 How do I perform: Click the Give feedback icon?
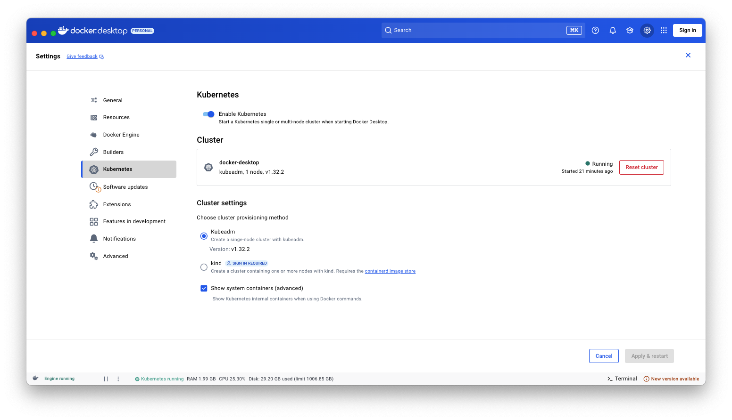tap(101, 57)
